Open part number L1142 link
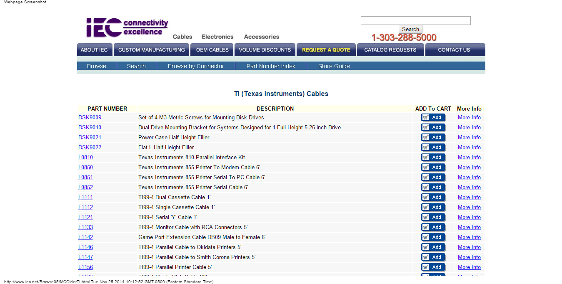Viewport: 562px width, 284px height. point(85,237)
